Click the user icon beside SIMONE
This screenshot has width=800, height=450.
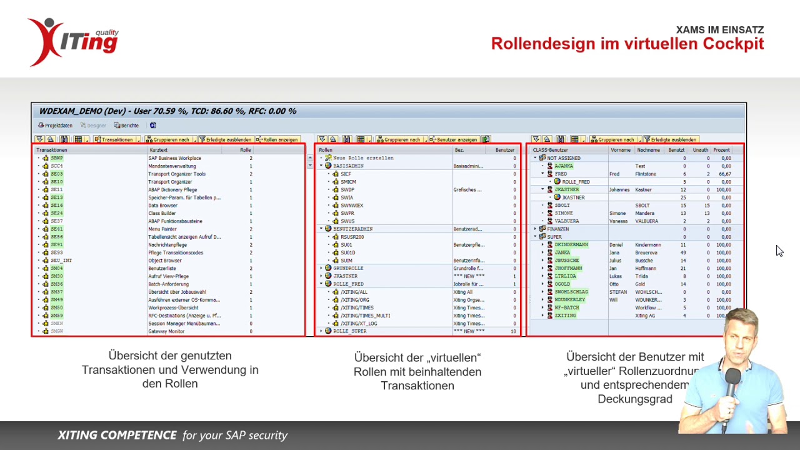coord(550,213)
